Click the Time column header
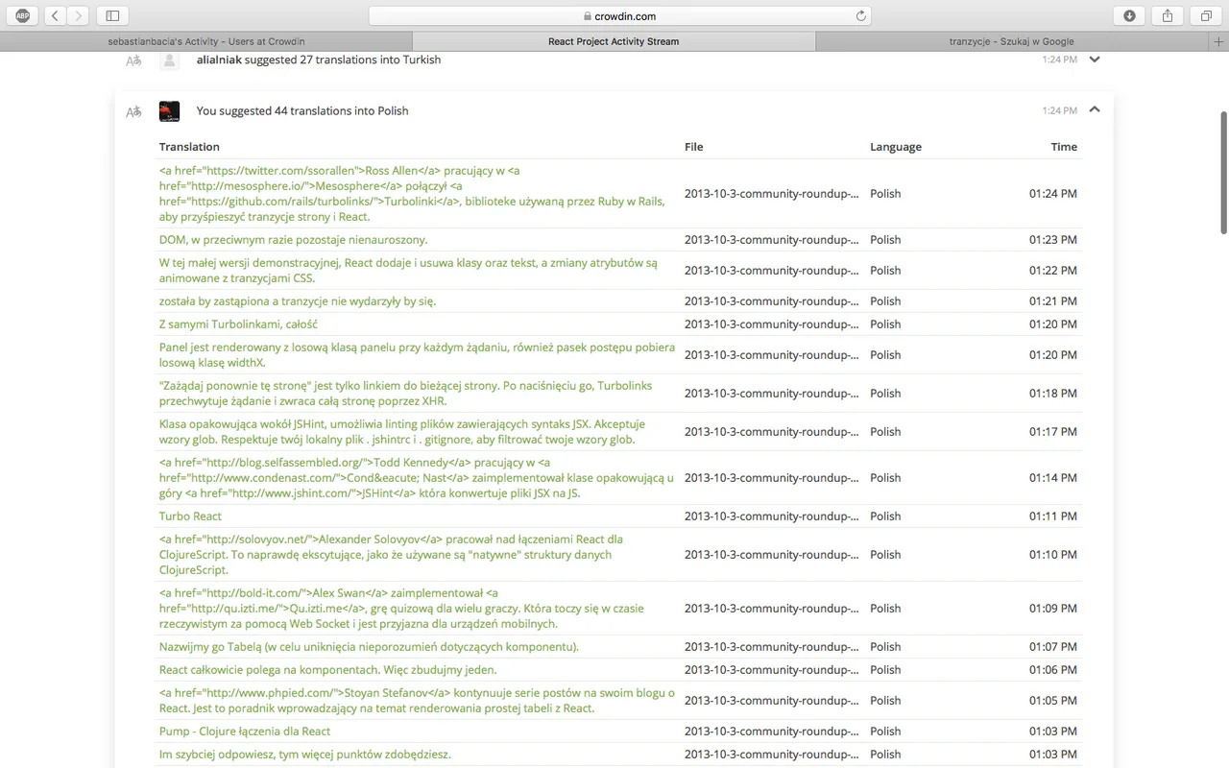 1064,147
